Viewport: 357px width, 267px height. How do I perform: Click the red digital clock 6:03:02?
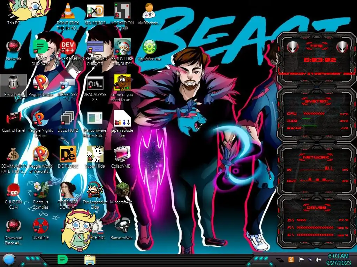320,60
